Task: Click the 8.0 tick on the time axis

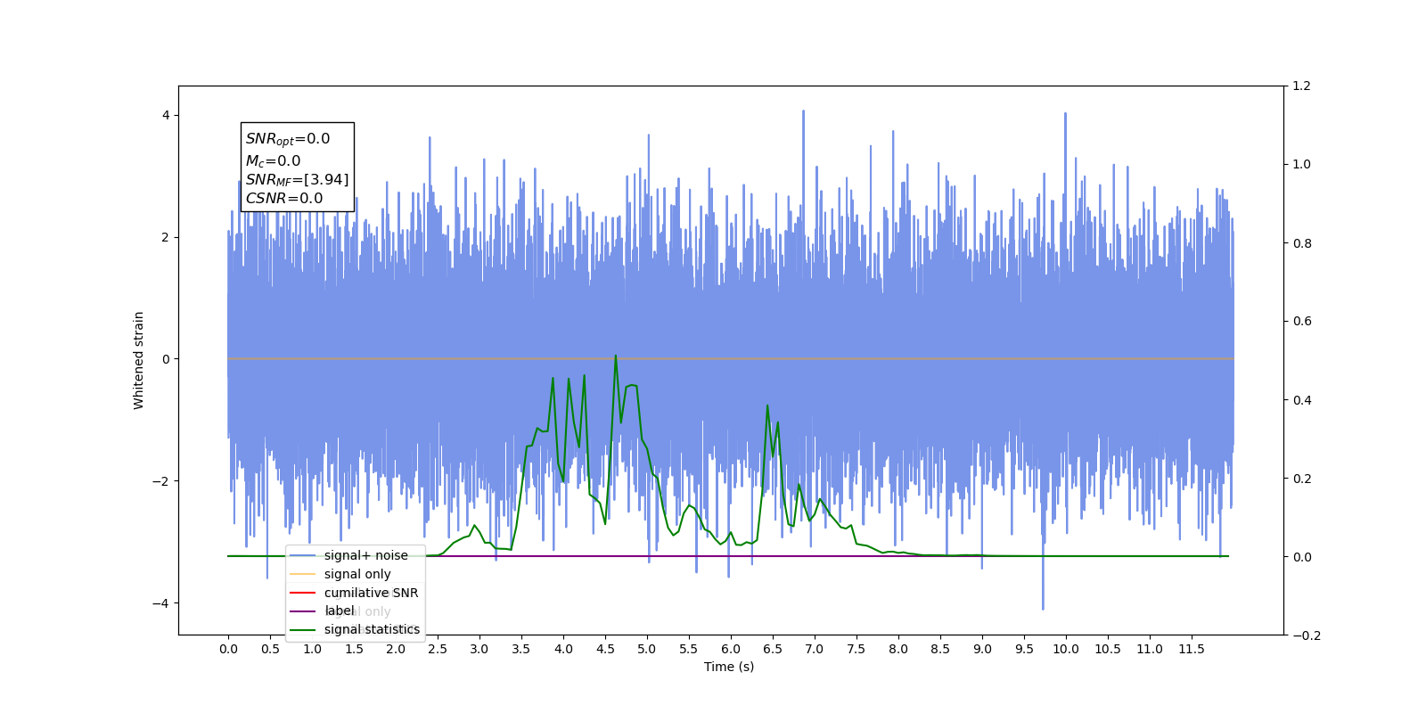Action: point(898,649)
